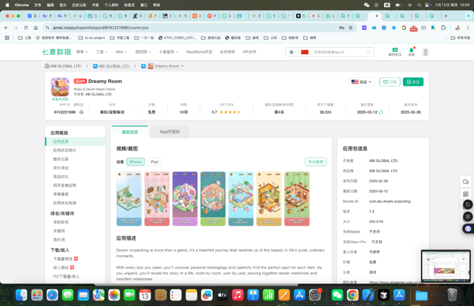474x306 pixels.
Task: Click the green 关注 follow button
Action: (x=413, y=82)
